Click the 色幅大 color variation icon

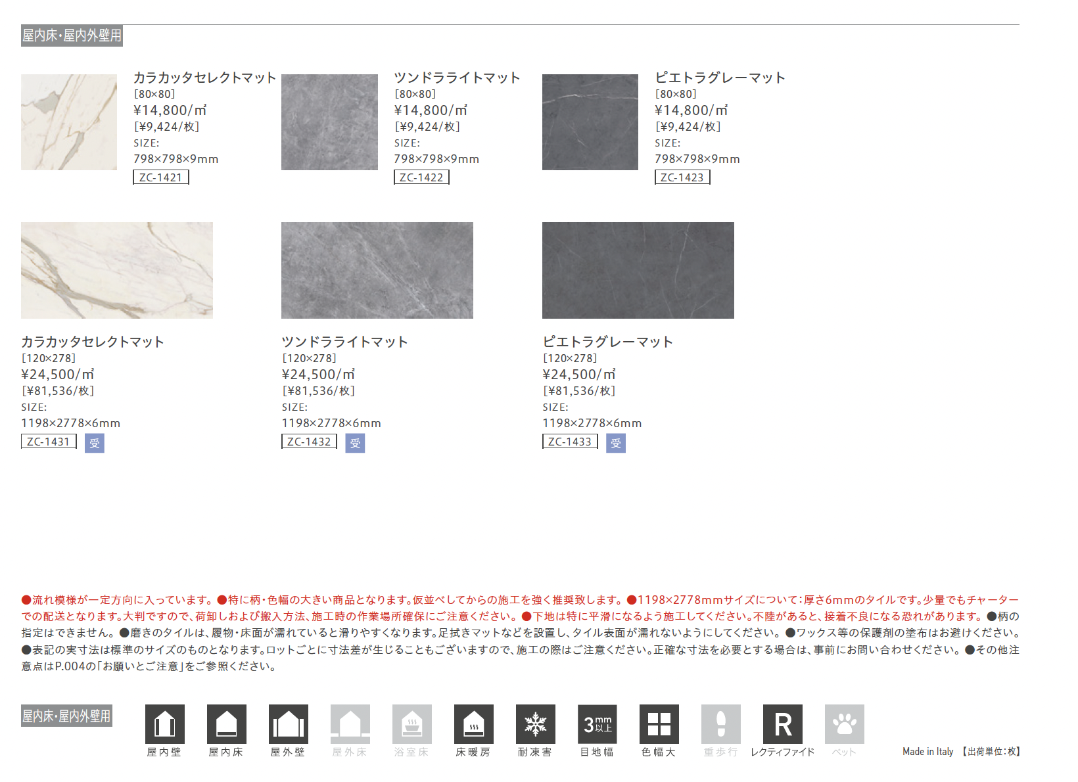click(659, 724)
